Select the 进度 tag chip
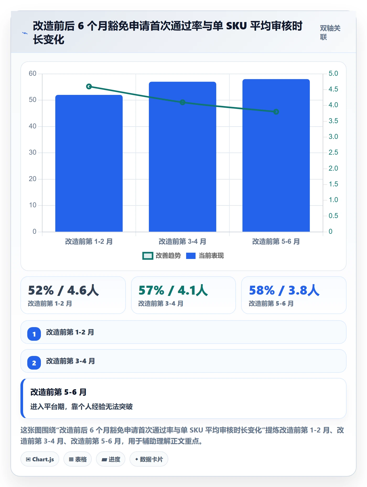 pyautogui.click(x=111, y=459)
